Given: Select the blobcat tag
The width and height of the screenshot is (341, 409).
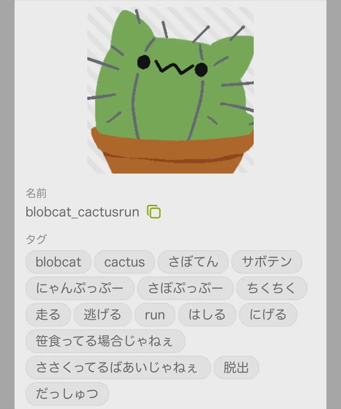Looking at the screenshot, I should point(59,262).
